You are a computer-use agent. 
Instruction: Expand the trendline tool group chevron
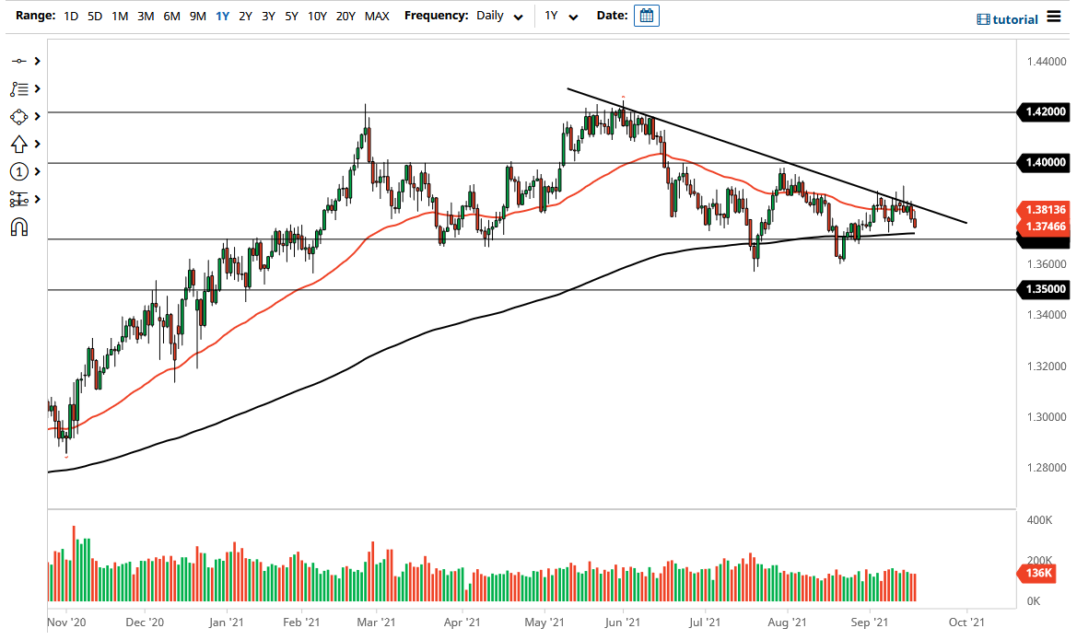[x=36, y=60]
